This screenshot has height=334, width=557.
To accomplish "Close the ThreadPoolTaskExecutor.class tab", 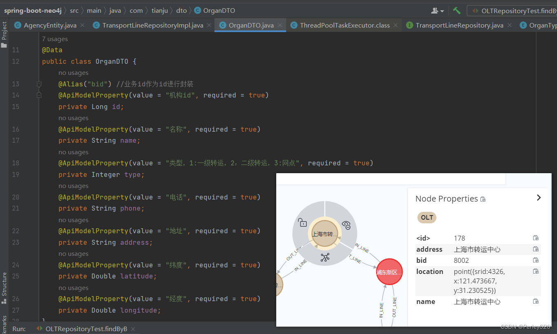I will 396,25.
